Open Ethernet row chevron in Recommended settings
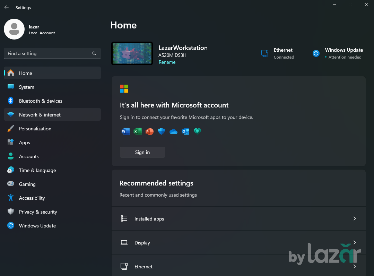The height and width of the screenshot is (276, 374). tap(354, 266)
